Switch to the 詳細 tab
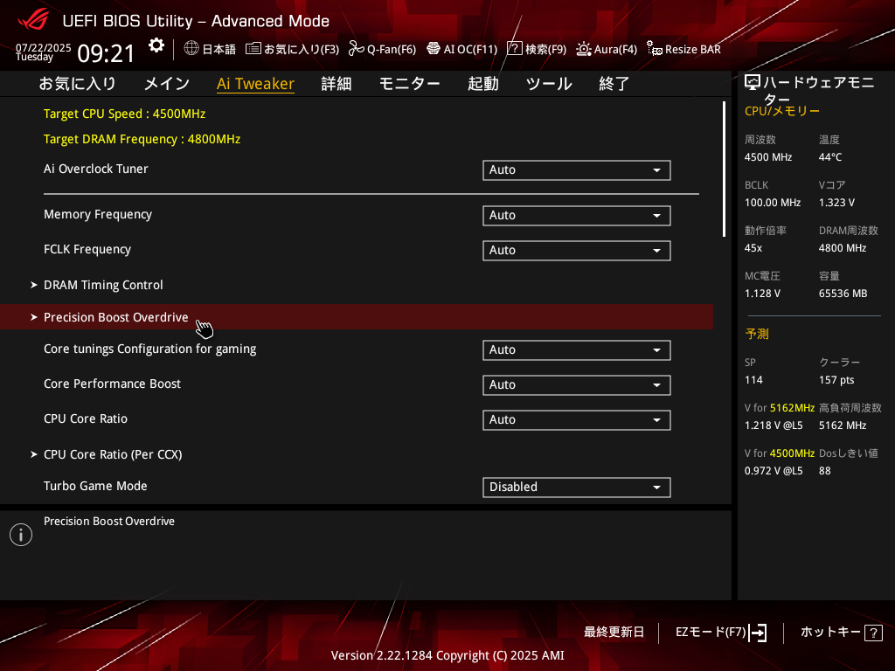The width and height of the screenshot is (895, 671). (336, 84)
